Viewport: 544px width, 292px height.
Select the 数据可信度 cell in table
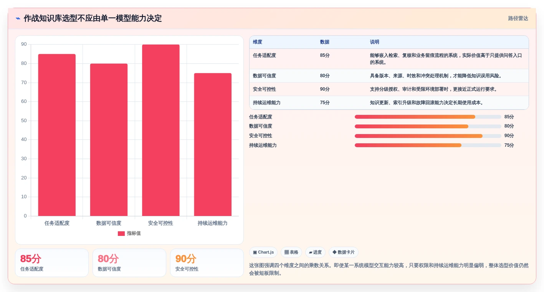(x=265, y=76)
